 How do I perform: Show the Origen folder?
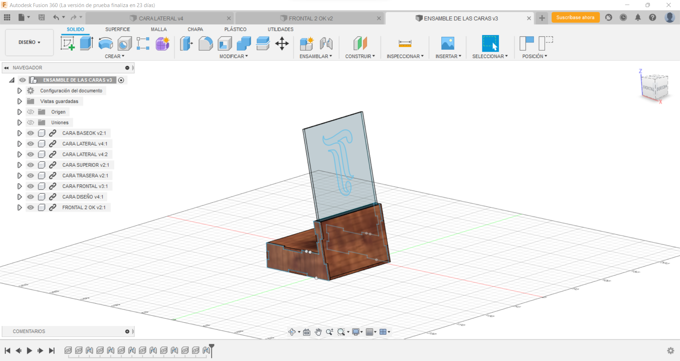tap(31, 112)
